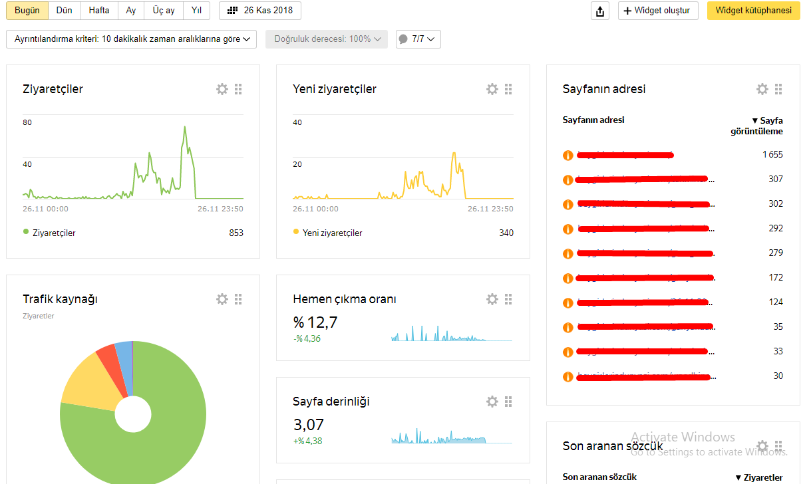Select the Bugün period tab
Image resolution: width=805 pixels, height=484 pixels.
click(27, 11)
